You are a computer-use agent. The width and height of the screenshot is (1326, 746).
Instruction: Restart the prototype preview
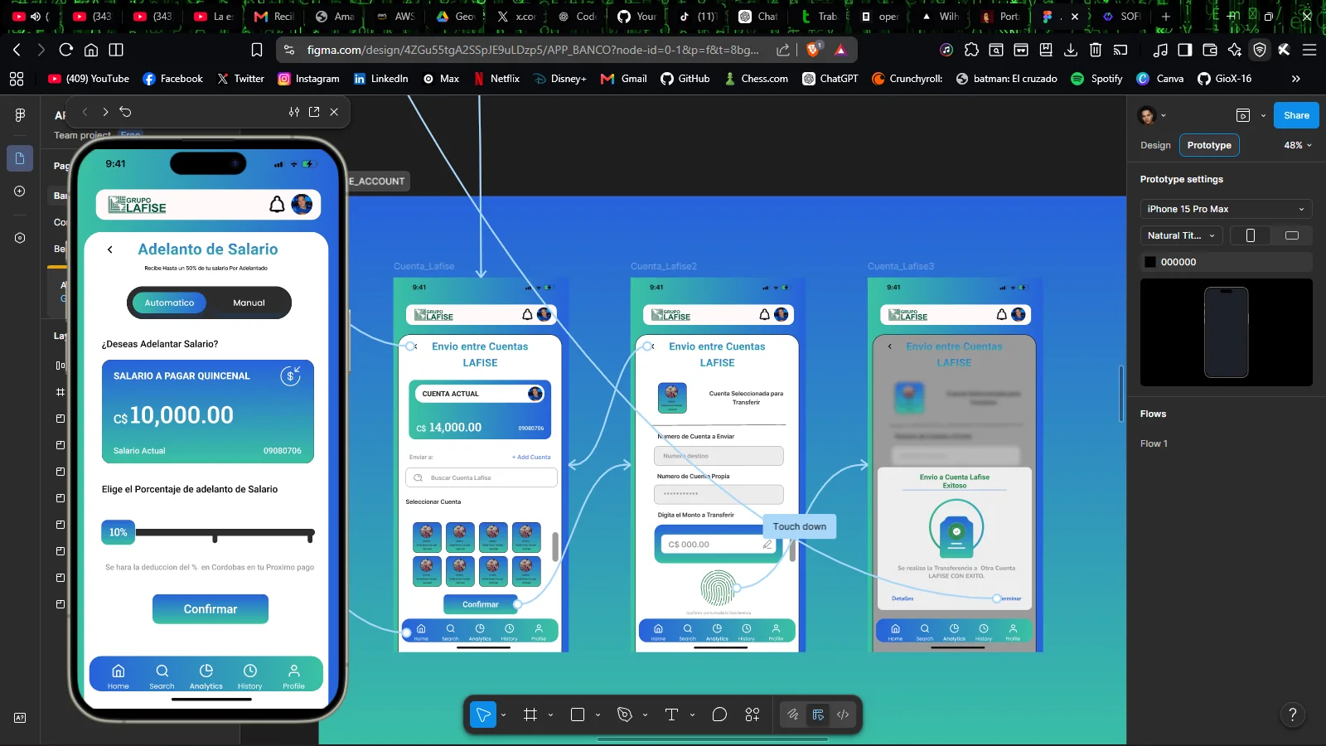(126, 112)
